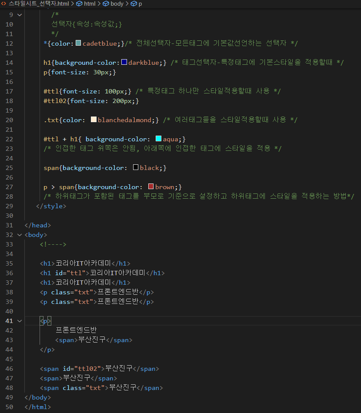Click the 태그선택자 comment on line 14
The width and height of the screenshot is (361, 413).
(x=257, y=63)
